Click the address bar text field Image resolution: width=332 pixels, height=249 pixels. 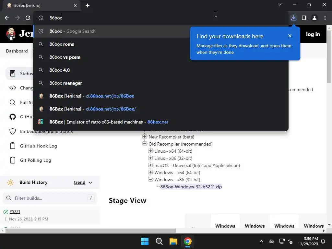[x=161, y=18]
